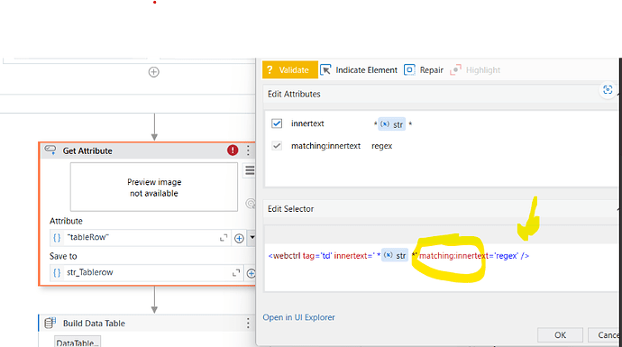Expand the Attribute field dropdown arrow

click(x=252, y=238)
